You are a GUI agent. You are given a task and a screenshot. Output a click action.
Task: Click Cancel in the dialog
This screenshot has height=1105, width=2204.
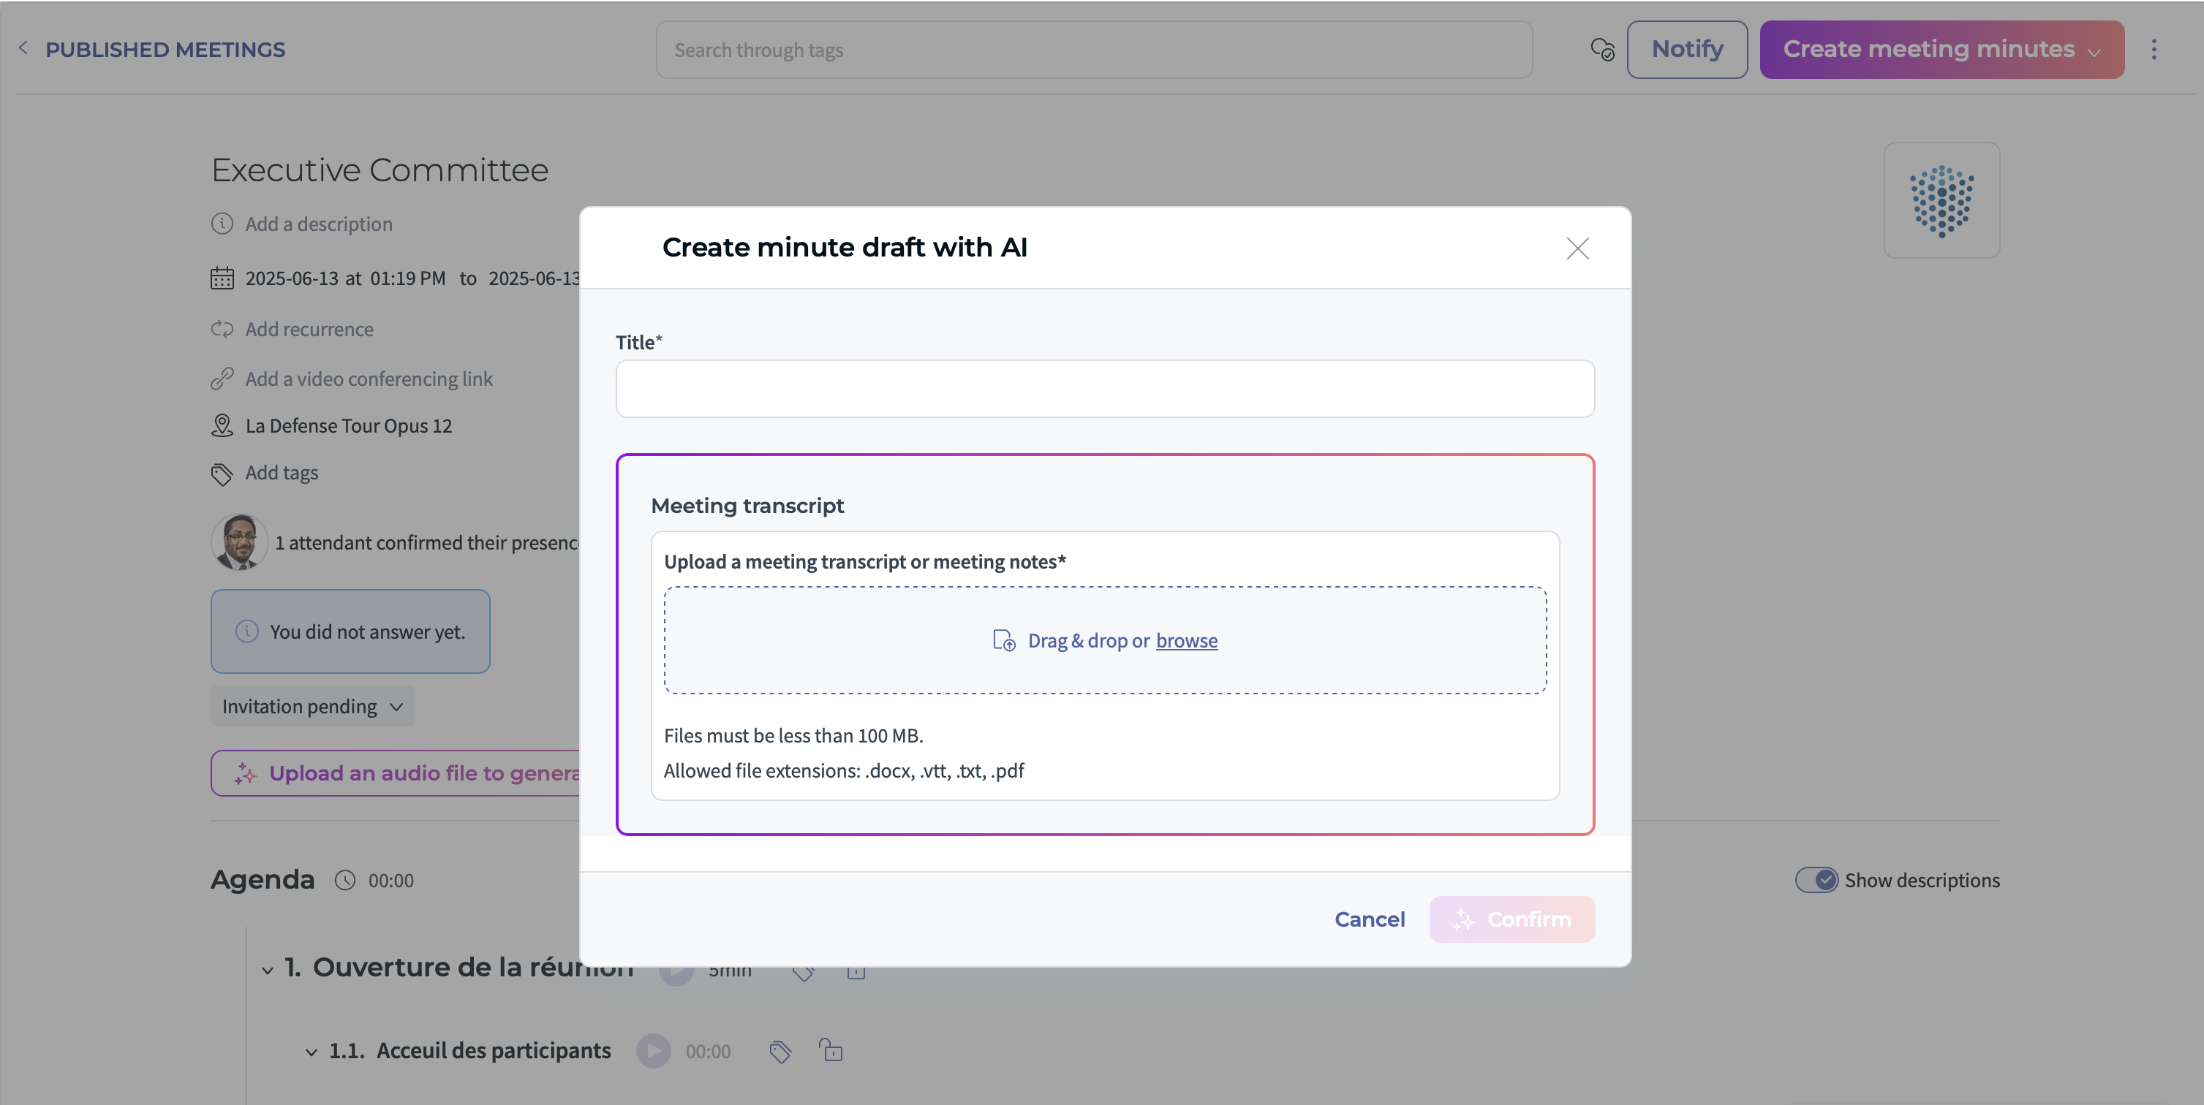point(1369,919)
